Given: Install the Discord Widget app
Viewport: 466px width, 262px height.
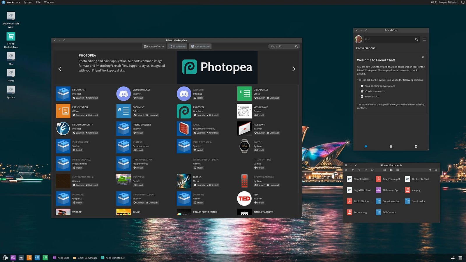Looking at the screenshot, I should [138, 98].
